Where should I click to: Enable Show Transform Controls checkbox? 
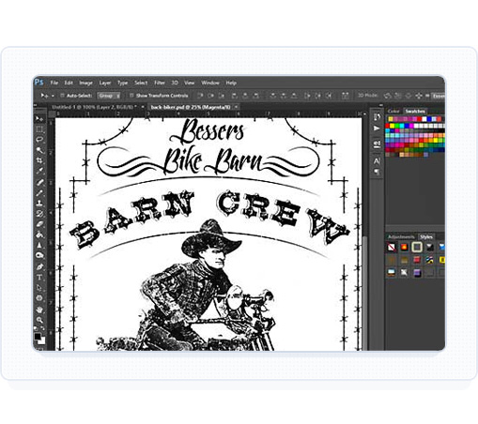click(131, 96)
